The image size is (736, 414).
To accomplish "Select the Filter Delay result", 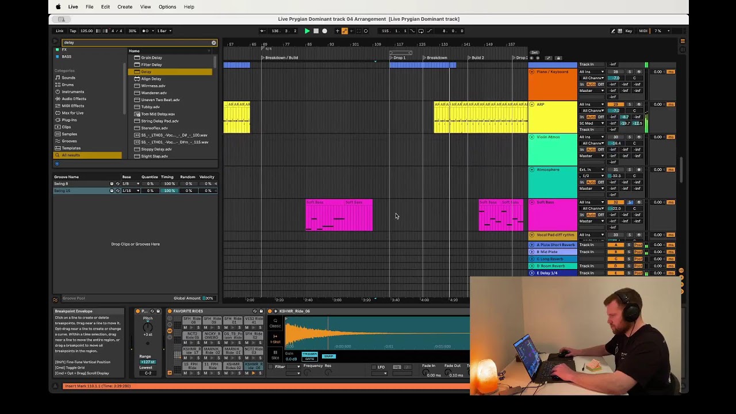I will [x=151, y=64].
